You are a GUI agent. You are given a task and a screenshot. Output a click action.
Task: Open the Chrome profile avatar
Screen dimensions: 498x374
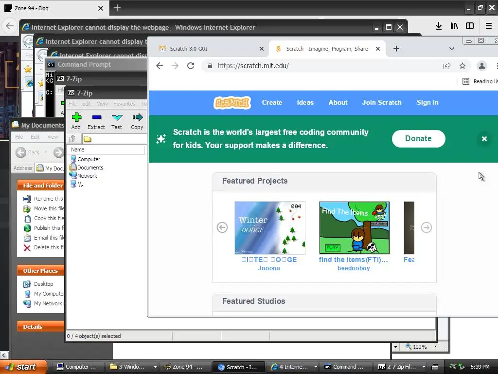(482, 66)
